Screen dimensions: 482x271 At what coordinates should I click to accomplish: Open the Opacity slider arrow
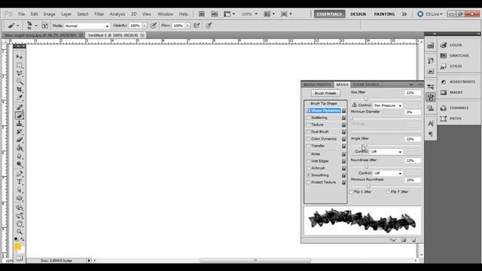[x=144, y=26]
